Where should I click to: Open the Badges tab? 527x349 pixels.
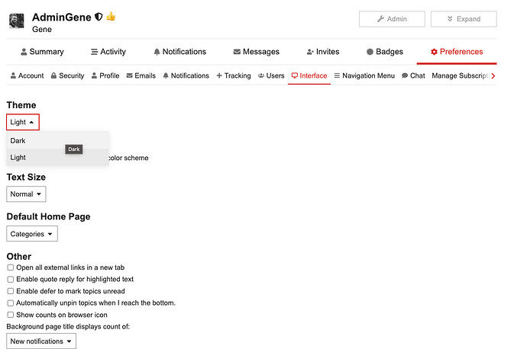385,52
